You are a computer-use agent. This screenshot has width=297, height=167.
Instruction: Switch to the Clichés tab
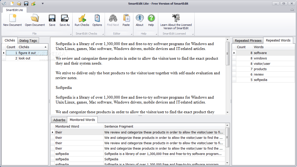click(x=10, y=40)
